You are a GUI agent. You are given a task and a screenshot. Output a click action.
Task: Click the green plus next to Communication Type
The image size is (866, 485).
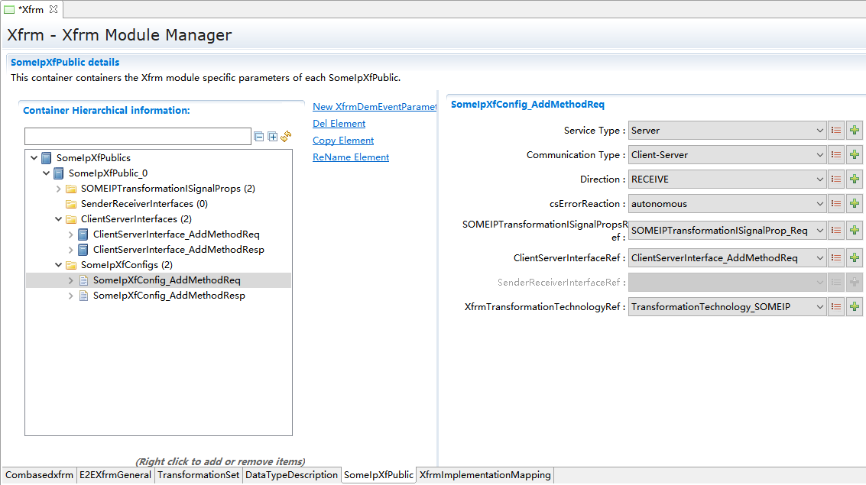pos(855,155)
